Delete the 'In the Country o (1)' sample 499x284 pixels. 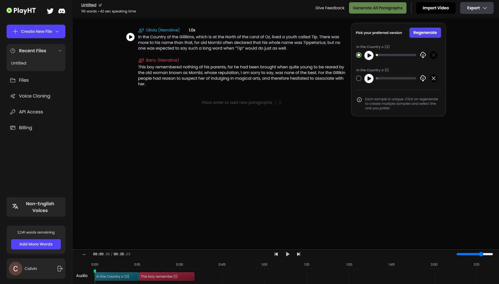[x=434, y=78]
